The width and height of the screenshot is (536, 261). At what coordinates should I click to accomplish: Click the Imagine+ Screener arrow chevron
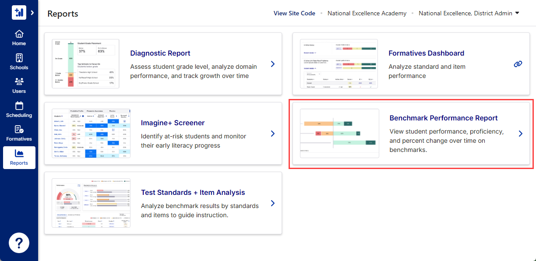pos(273,134)
